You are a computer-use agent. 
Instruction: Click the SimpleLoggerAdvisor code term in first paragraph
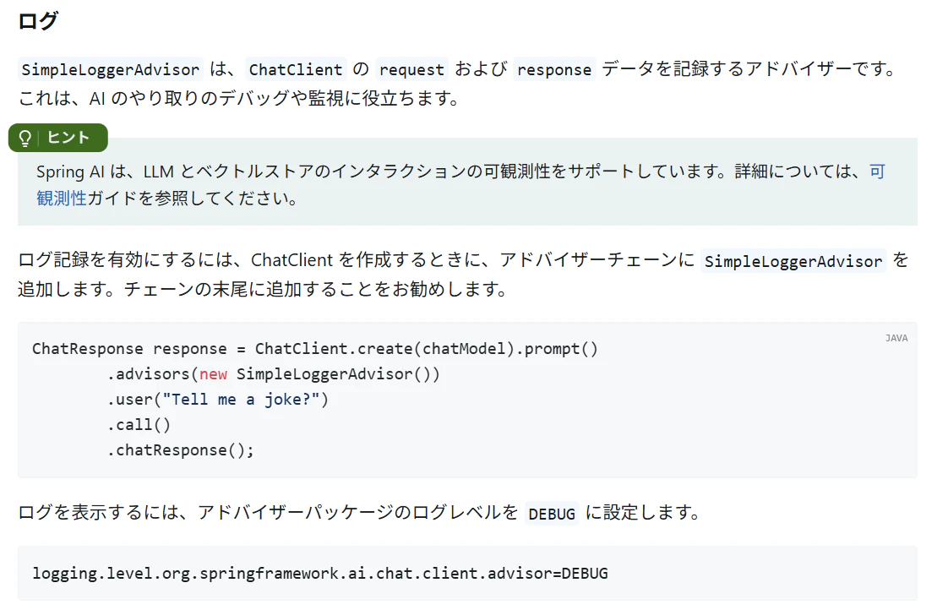[x=111, y=69]
